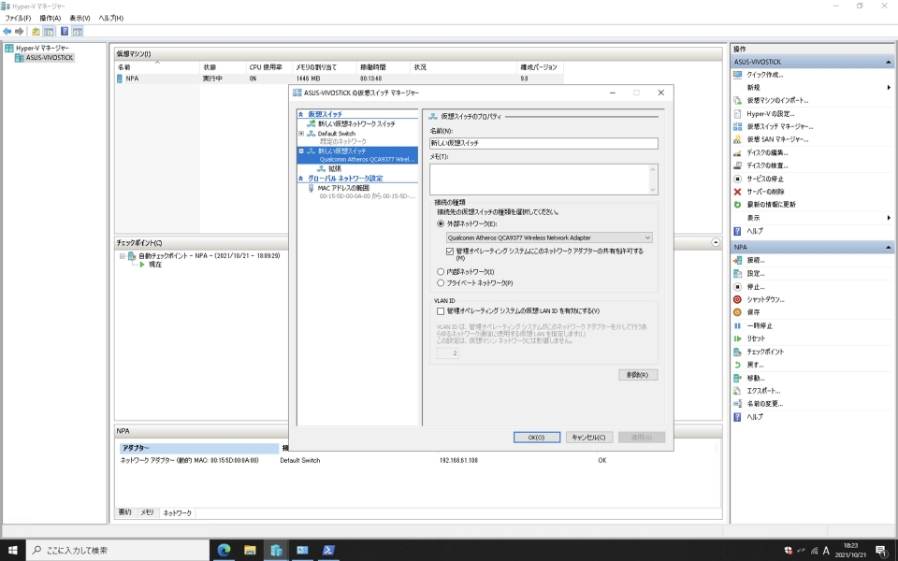Open the 操作(A) menu
Image resolution: width=898 pixels, height=561 pixels.
pyautogui.click(x=50, y=18)
